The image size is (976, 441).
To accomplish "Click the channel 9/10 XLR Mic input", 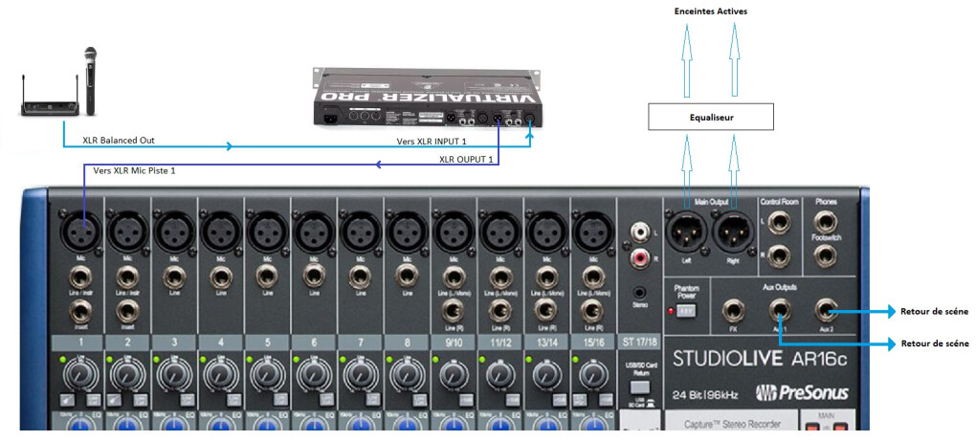I will coord(454,232).
